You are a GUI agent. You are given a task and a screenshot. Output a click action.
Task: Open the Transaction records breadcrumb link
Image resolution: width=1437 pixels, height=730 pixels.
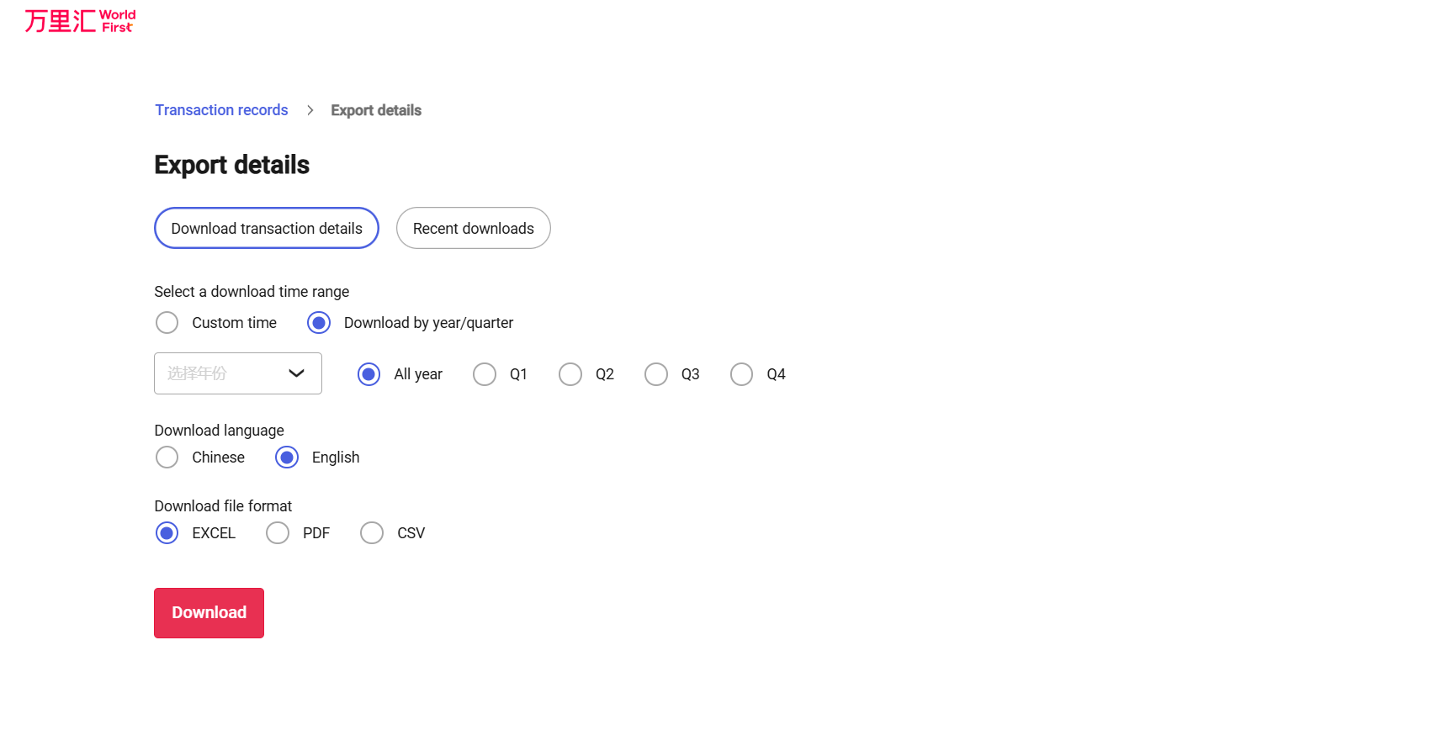[x=221, y=110]
